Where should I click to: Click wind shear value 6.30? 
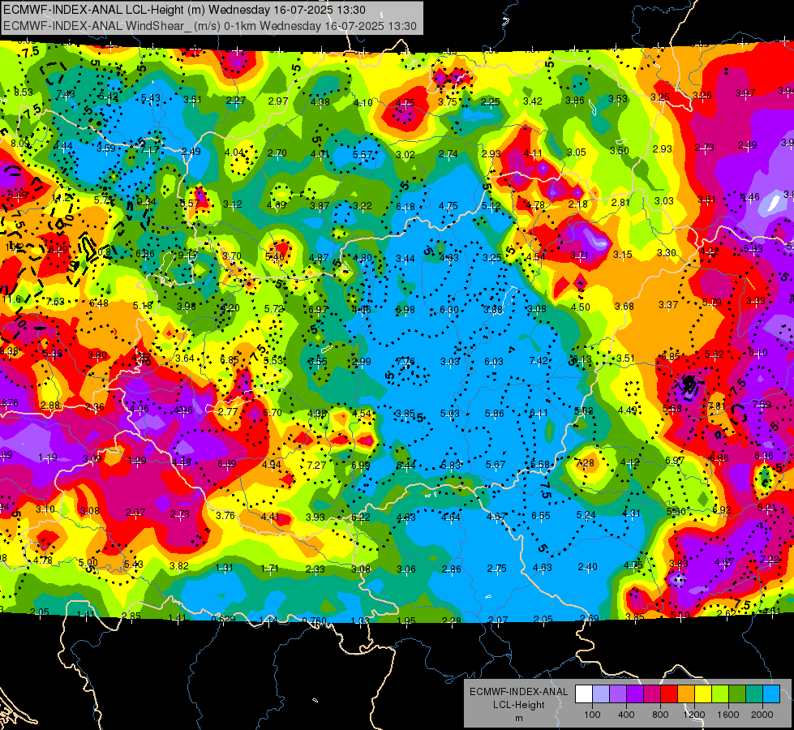[449, 310]
